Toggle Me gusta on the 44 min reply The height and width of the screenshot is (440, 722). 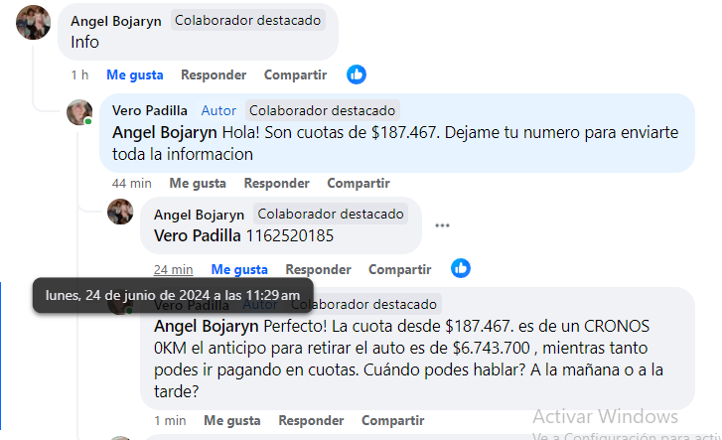tap(198, 184)
